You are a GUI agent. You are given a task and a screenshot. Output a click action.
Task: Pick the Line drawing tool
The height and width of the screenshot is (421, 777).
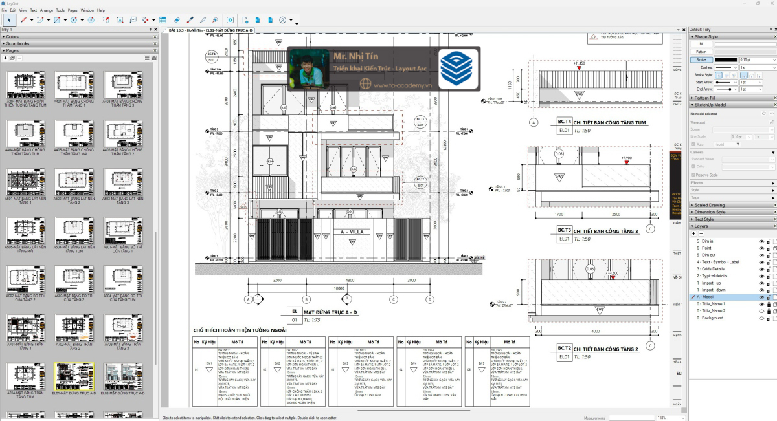[23, 20]
